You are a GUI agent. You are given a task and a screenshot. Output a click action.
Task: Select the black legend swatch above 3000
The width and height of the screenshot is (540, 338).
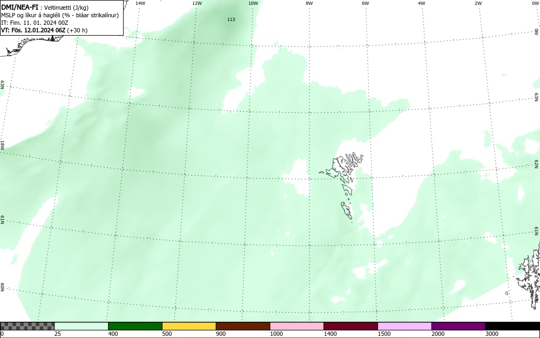click(512, 326)
